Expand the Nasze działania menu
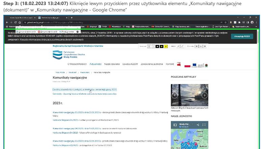The image size is (261, 149). (x=112, y=64)
